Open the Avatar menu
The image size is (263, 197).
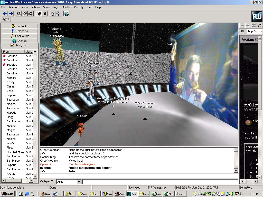(x=67, y=7)
